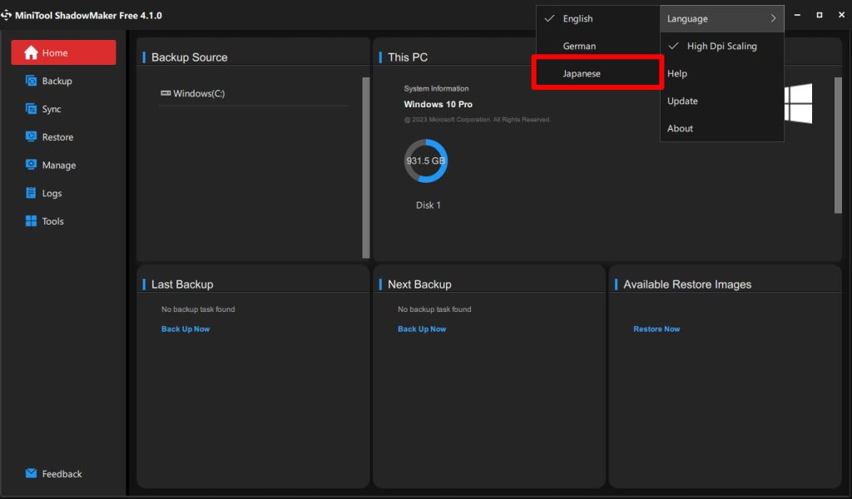The height and width of the screenshot is (499, 852).
Task: Open About from the menu
Action: pos(721,128)
